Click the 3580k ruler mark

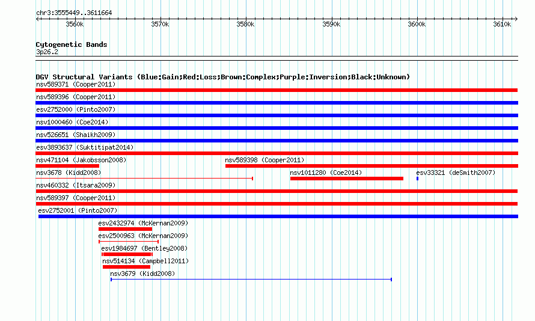click(245, 24)
